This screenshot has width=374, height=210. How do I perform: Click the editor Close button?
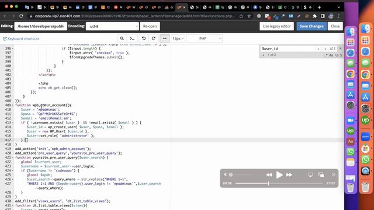[x=335, y=26]
